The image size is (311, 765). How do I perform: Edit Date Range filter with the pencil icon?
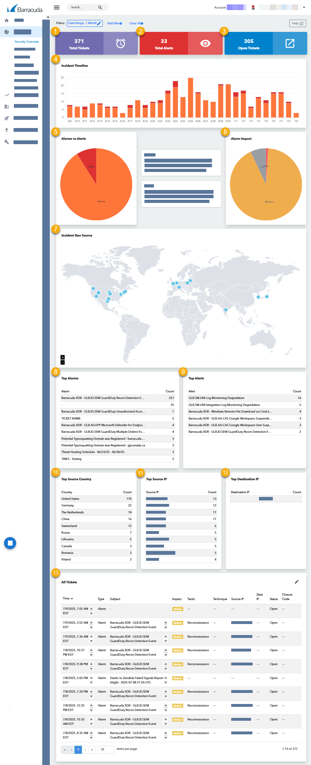click(x=99, y=23)
